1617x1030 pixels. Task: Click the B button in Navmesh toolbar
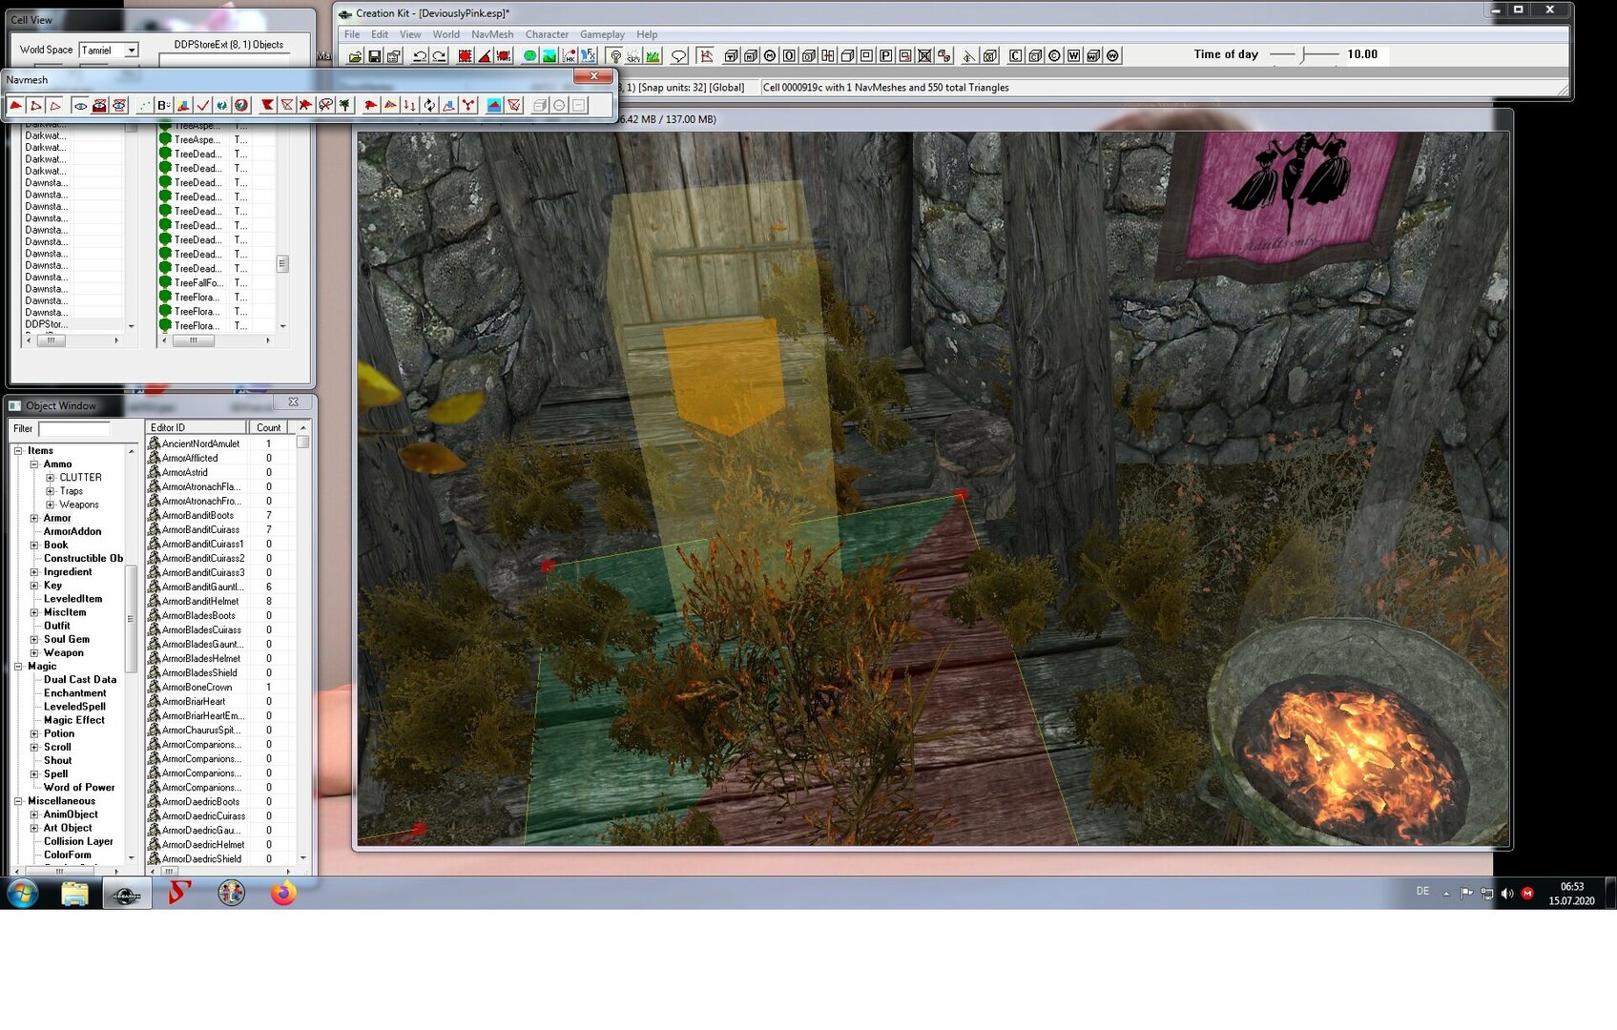point(163,105)
